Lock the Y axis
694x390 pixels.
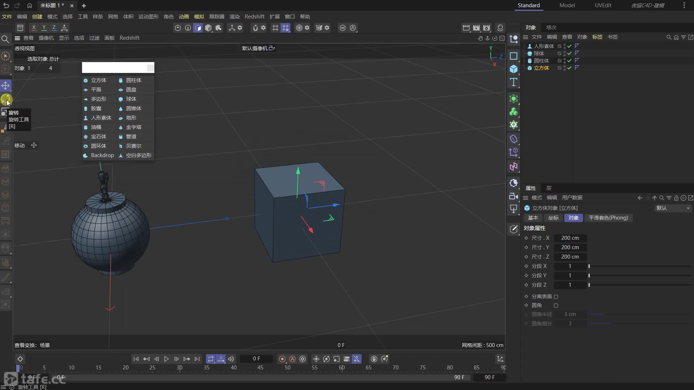(44, 28)
